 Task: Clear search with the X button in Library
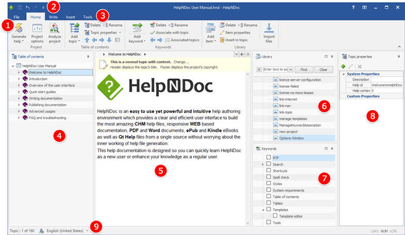click(x=259, y=69)
